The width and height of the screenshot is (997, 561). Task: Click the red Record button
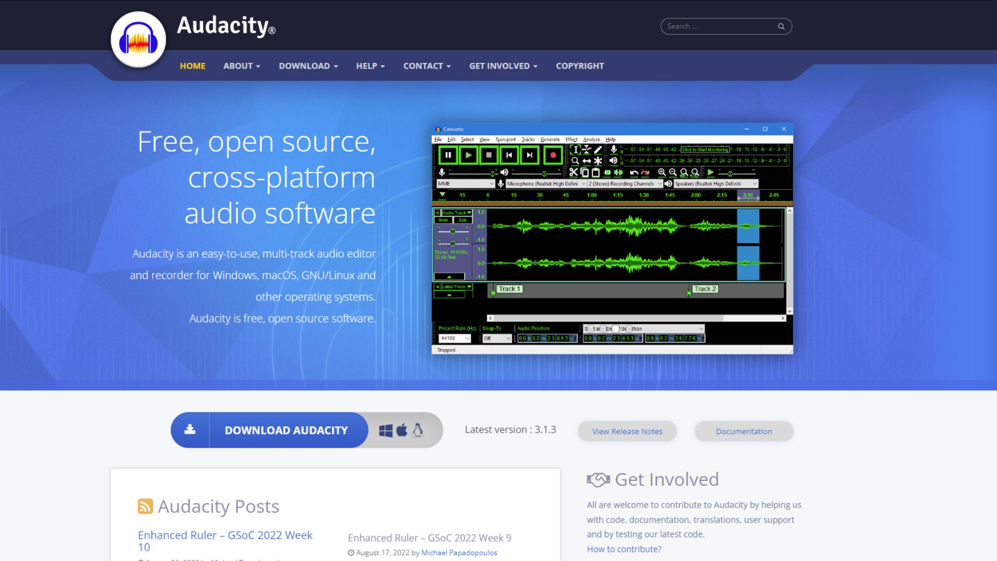click(553, 155)
